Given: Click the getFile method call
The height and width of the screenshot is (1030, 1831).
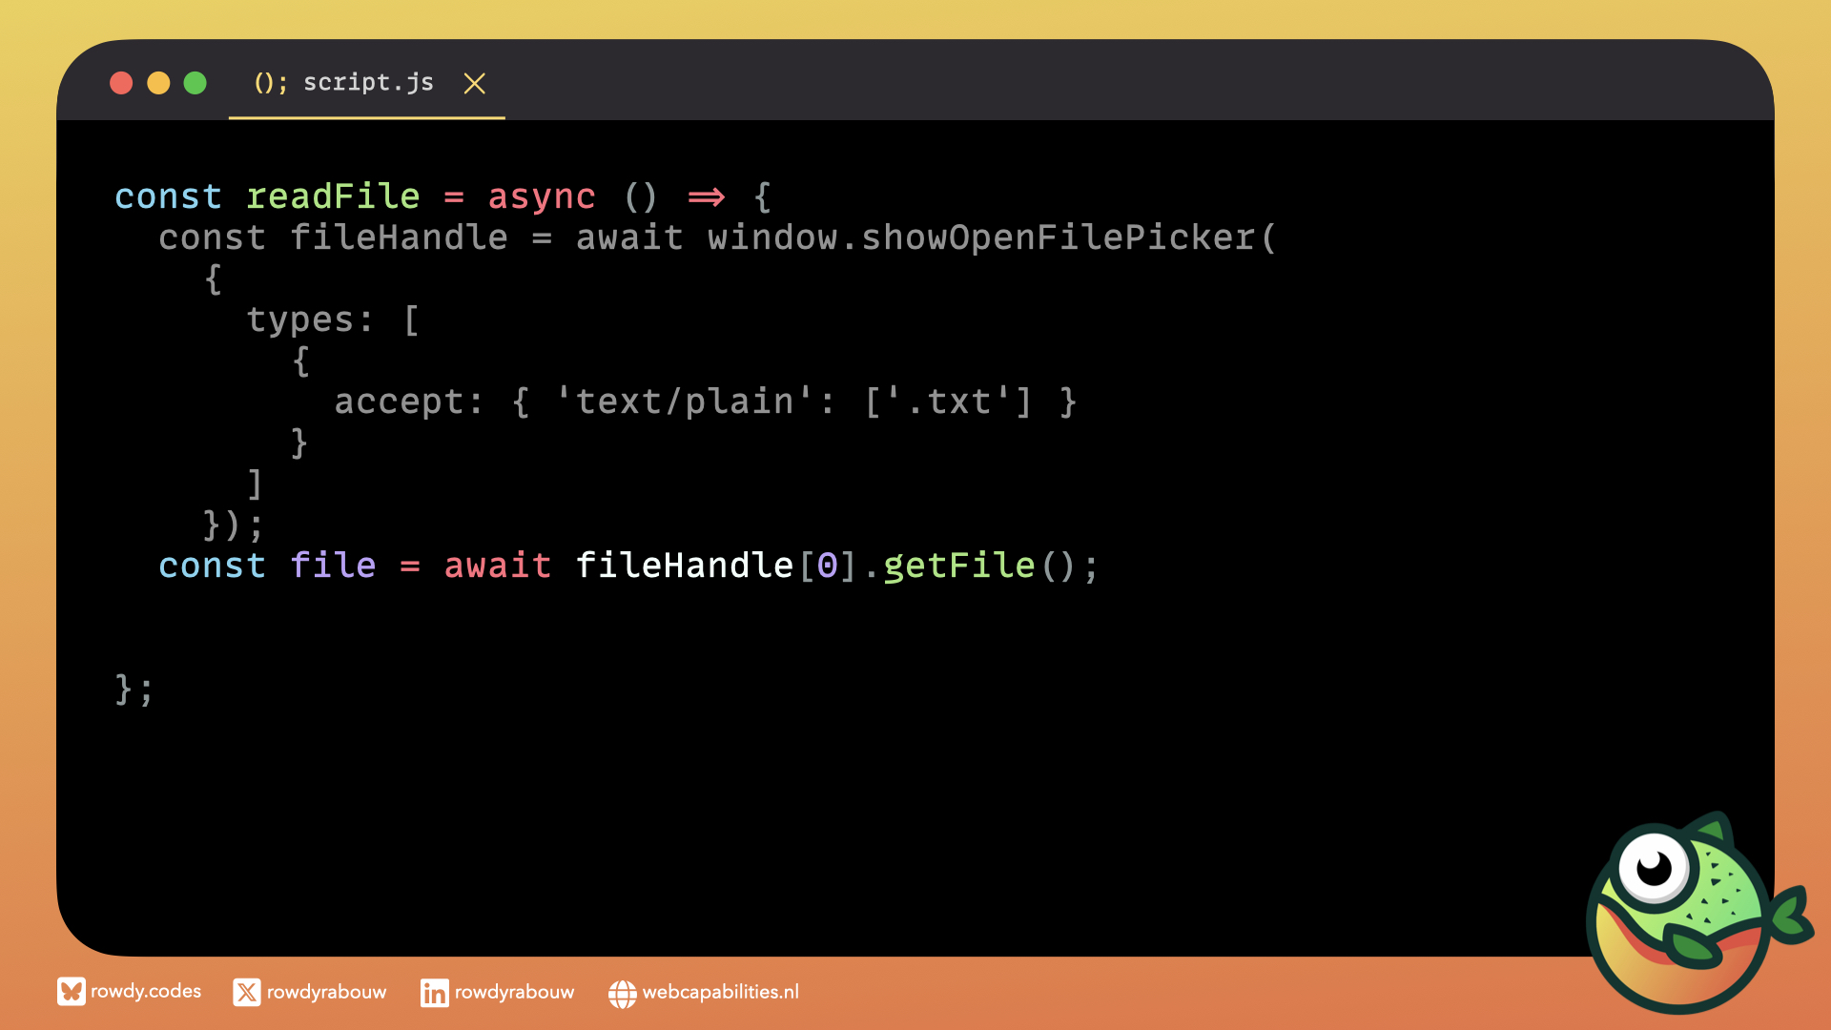Looking at the screenshot, I should click(958, 566).
